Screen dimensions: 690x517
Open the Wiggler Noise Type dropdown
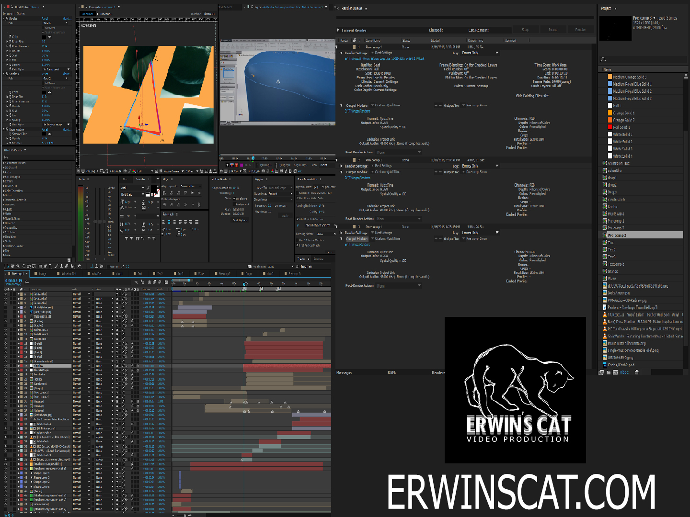(x=280, y=193)
